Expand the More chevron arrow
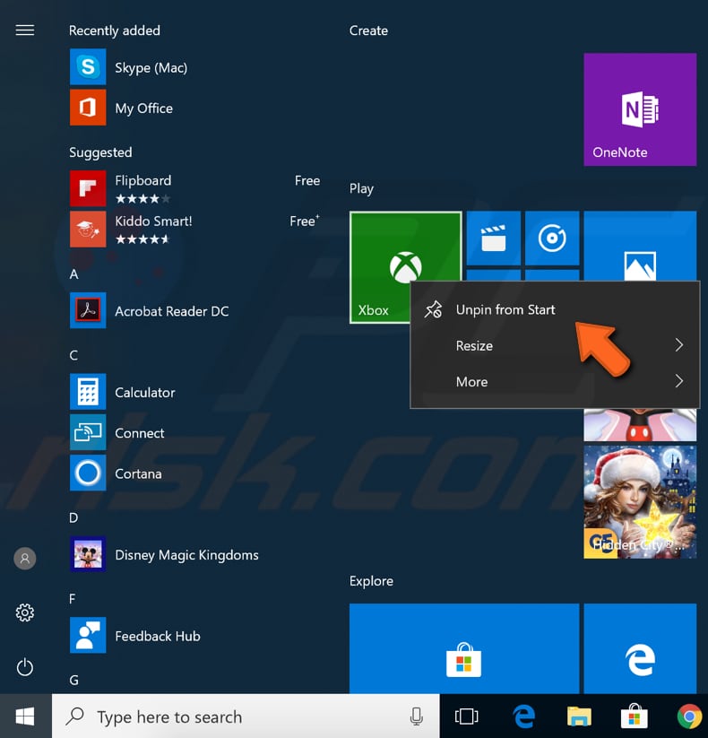 678,381
